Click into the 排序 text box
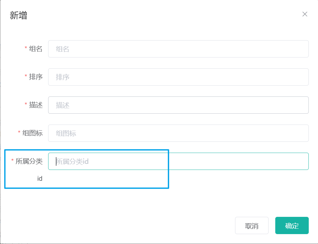The width and height of the screenshot is (318, 244). click(x=178, y=77)
